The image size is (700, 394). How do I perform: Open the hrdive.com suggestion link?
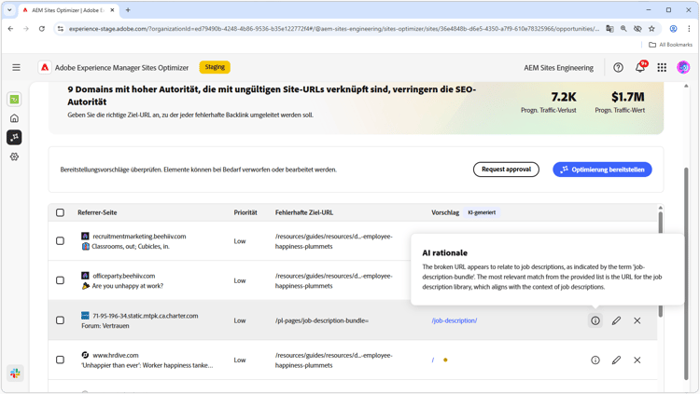(432, 360)
